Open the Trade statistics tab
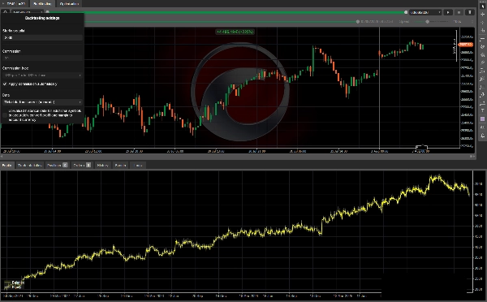 pos(30,166)
